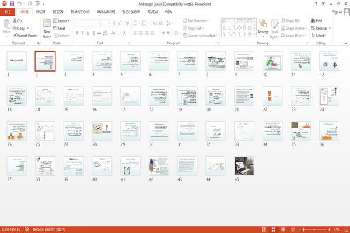Click the Slide Sorter view icon in status bar

point(274,230)
